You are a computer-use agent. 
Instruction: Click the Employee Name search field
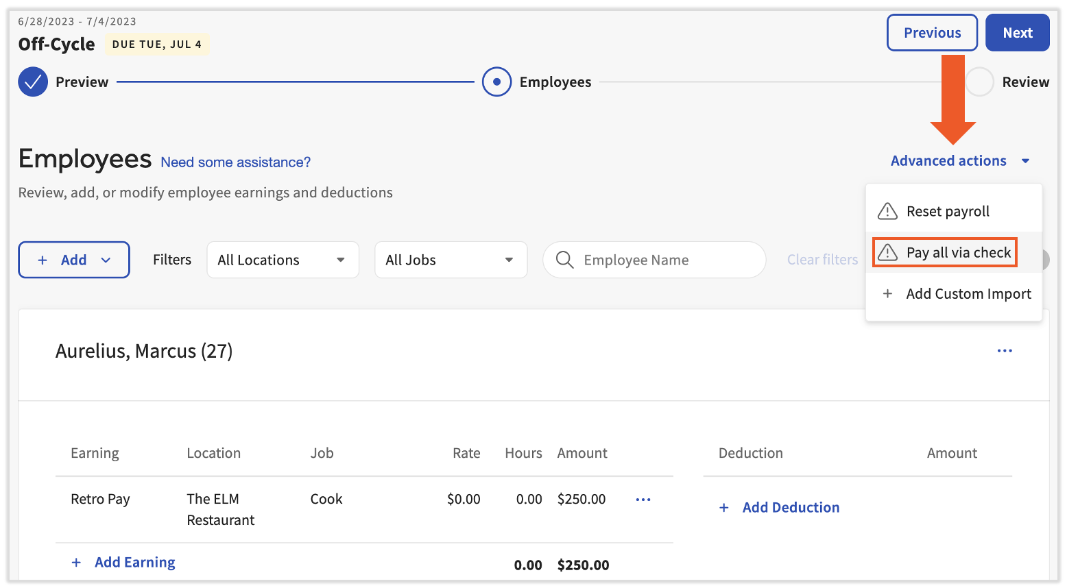click(x=636, y=260)
